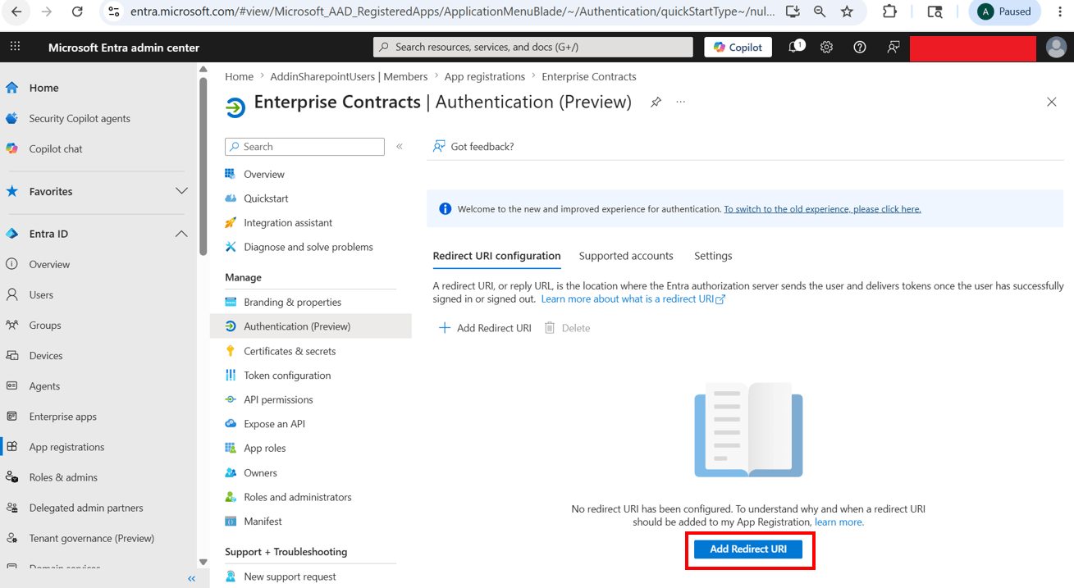Open Branding & properties

[292, 302]
